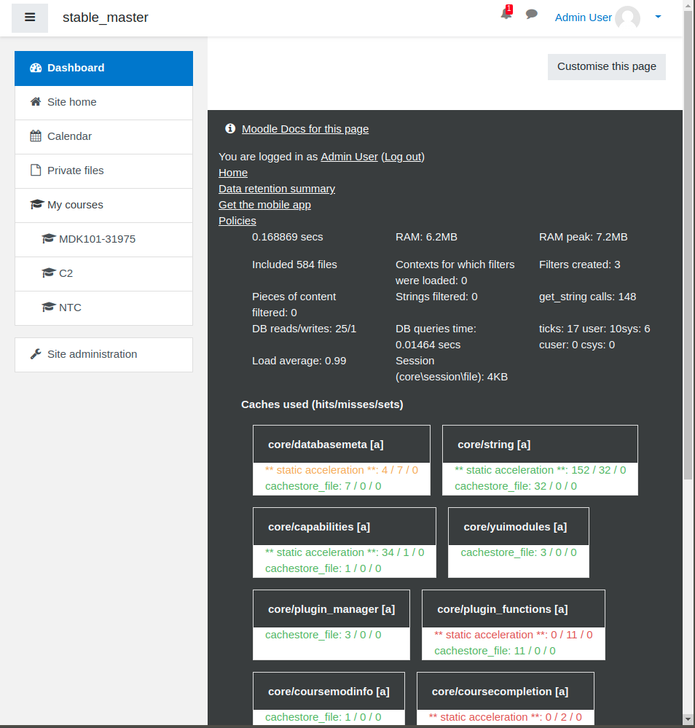Screen dimensions: 695x728
Task: Open Calendar from the navigation drawer
Action: point(104,137)
